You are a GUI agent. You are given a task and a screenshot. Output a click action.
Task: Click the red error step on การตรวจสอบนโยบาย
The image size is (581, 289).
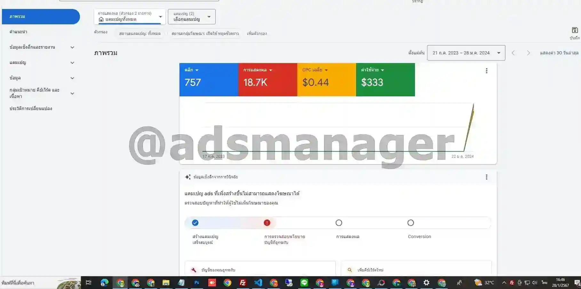coord(267,222)
